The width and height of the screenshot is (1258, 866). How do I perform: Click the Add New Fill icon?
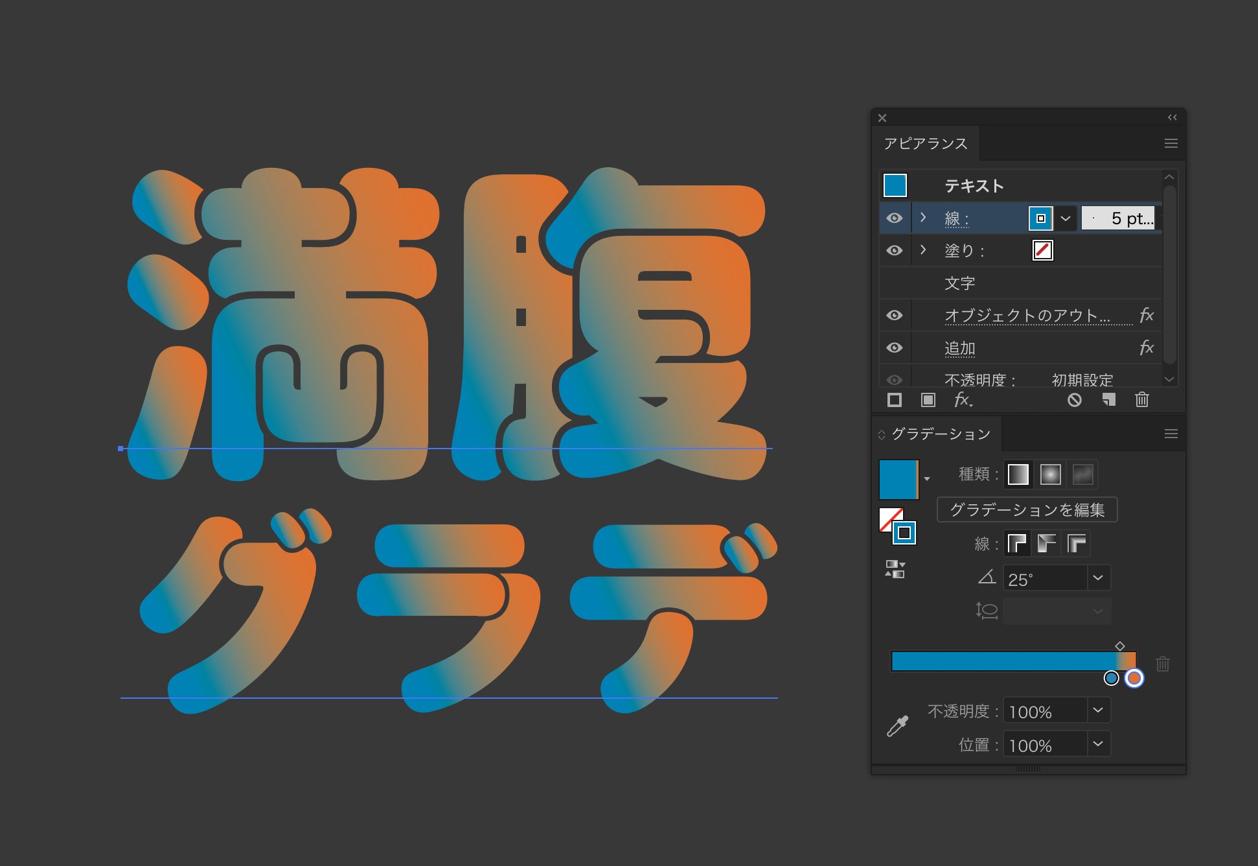pos(928,400)
